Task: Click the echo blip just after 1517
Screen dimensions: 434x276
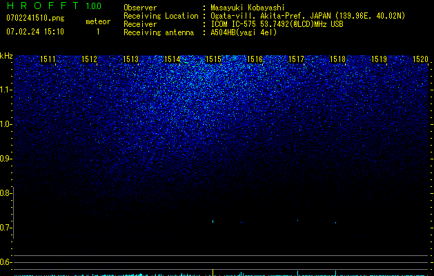Action: coord(298,221)
